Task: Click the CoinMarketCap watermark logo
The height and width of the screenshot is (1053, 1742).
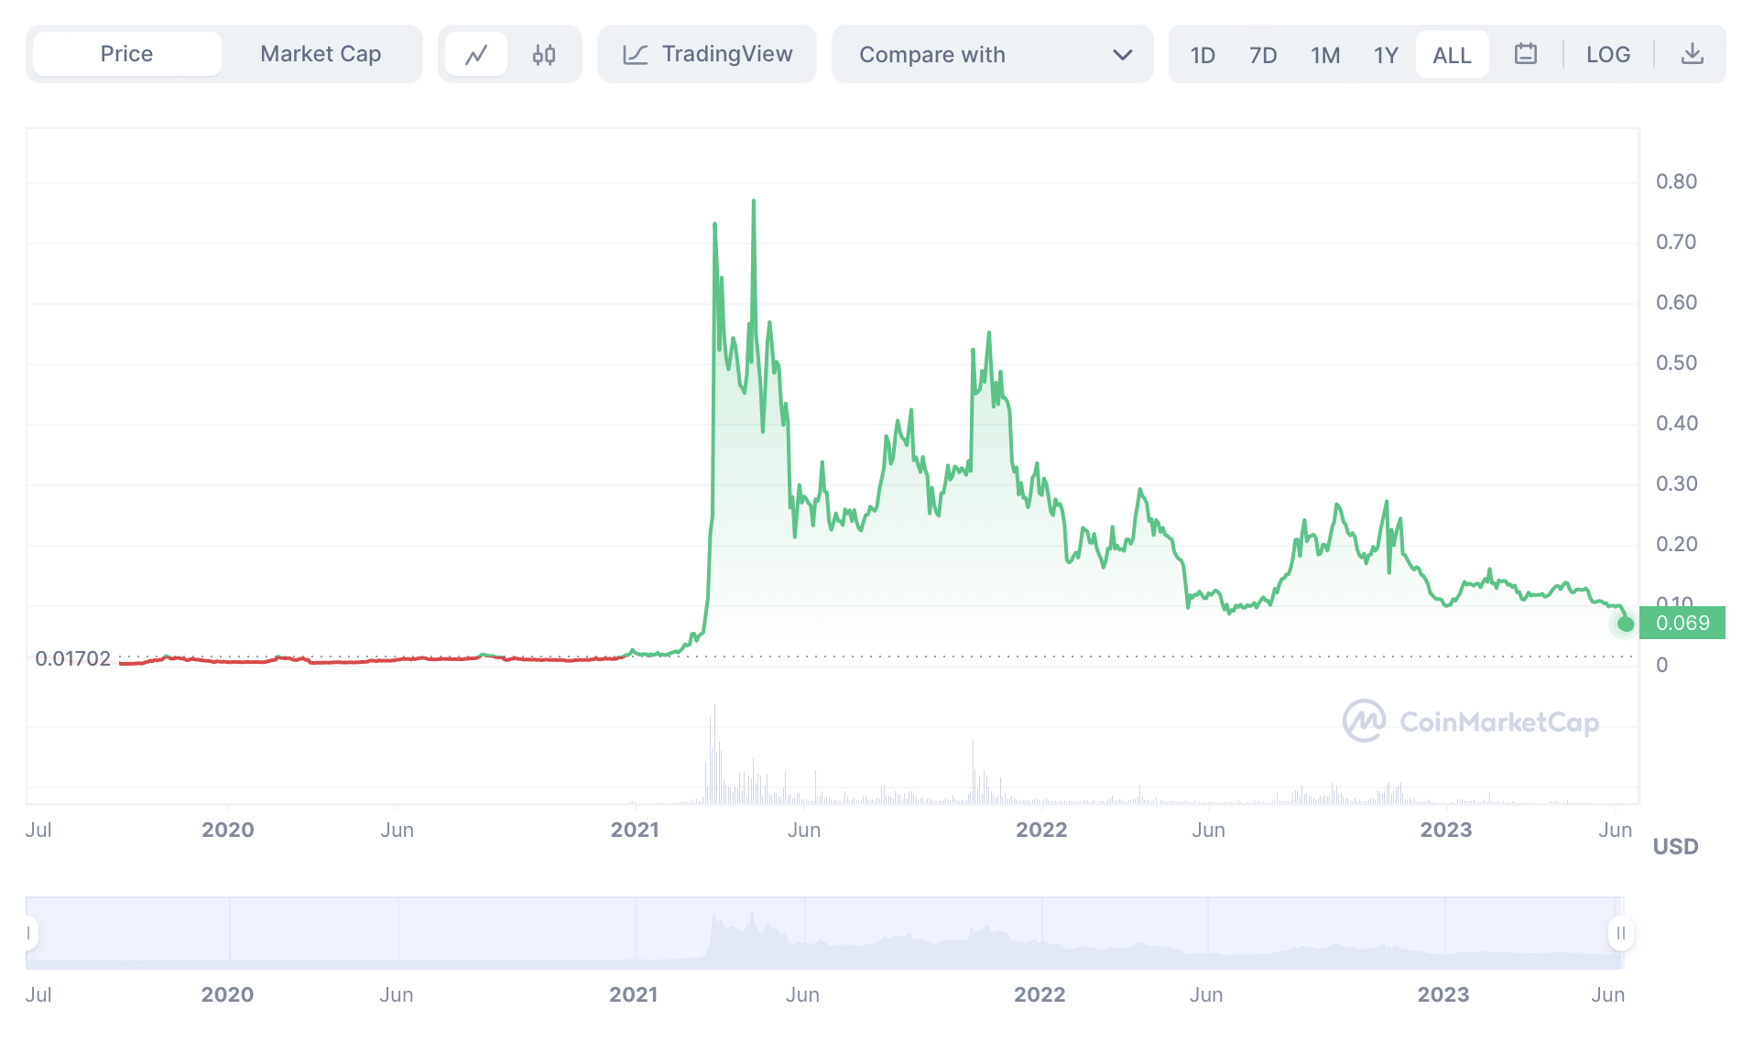Action: (x=1364, y=722)
